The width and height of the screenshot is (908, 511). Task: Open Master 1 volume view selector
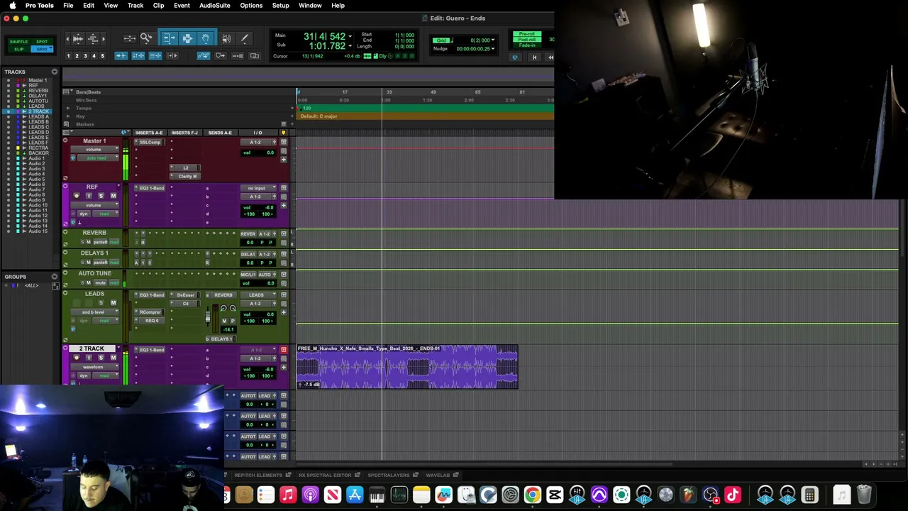pyautogui.click(x=93, y=150)
